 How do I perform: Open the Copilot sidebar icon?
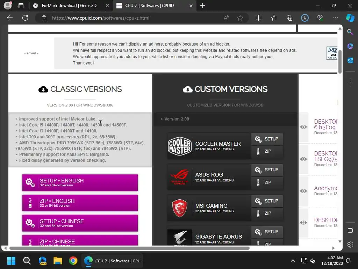(x=350, y=18)
